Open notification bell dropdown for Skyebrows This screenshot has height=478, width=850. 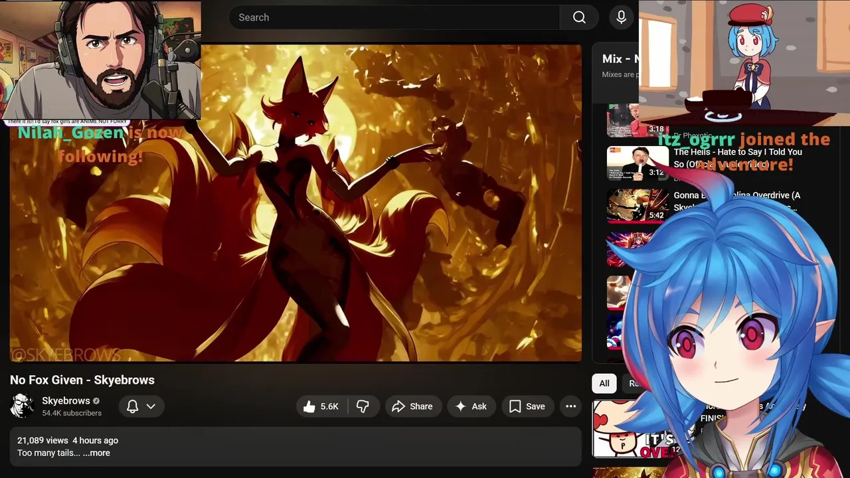click(141, 406)
